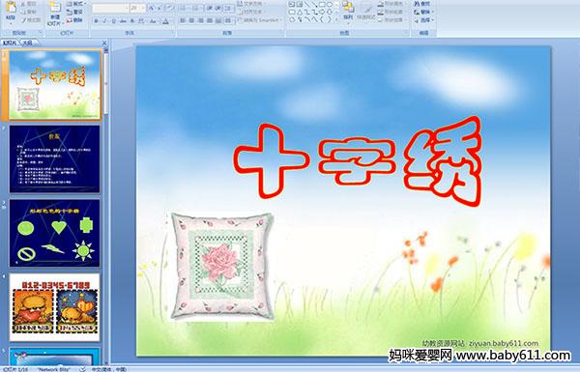Toggle underline formatting
580x372 pixels.
tap(113, 21)
